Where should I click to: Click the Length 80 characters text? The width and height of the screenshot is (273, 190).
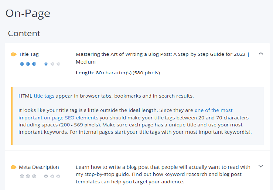[118, 73]
